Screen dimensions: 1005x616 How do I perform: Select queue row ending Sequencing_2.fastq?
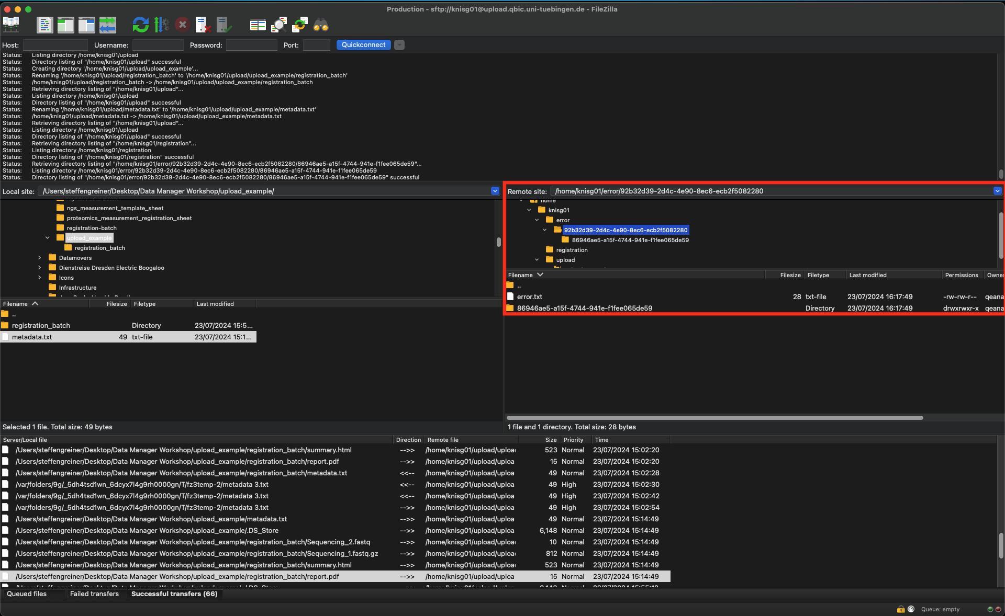335,542
